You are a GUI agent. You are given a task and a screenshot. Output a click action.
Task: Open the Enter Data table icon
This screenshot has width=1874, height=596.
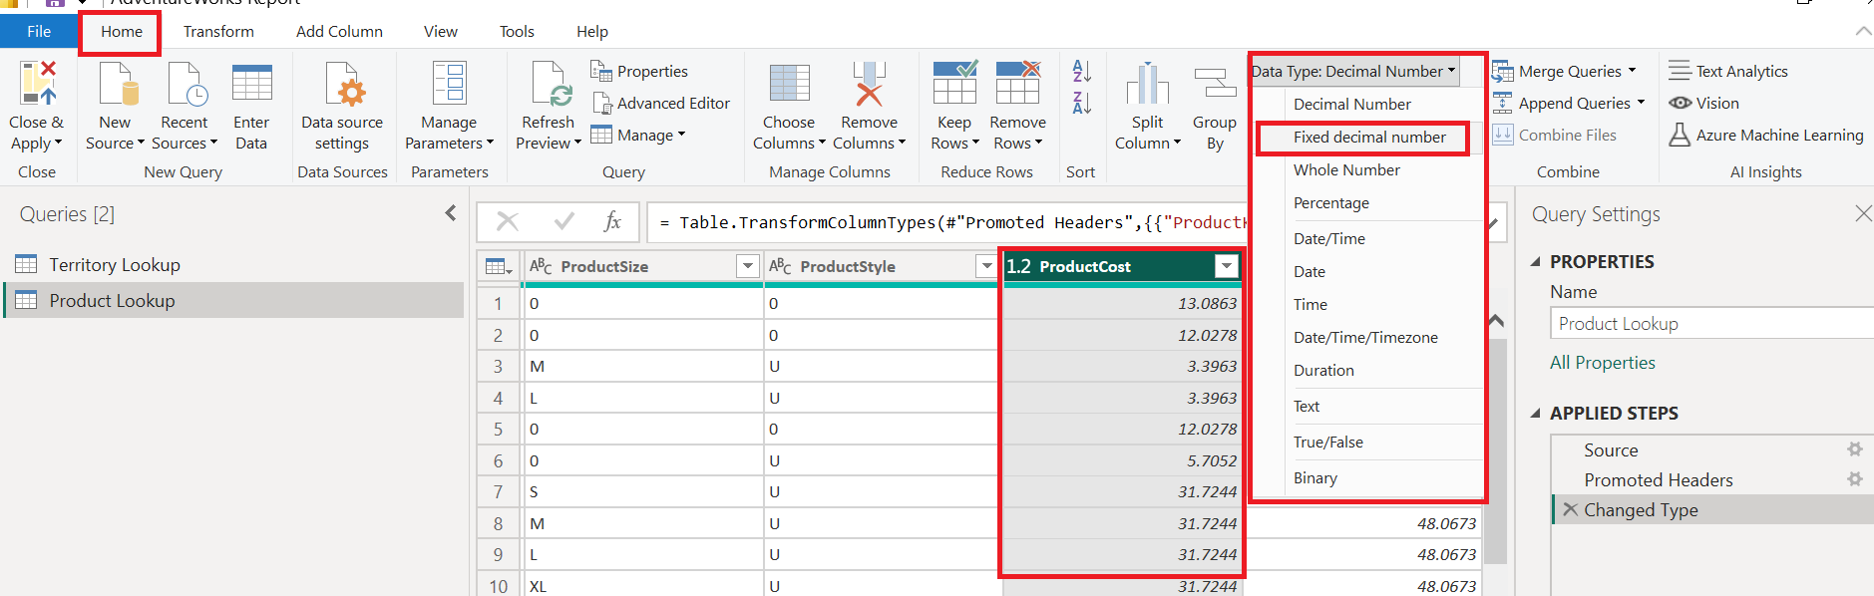click(251, 84)
